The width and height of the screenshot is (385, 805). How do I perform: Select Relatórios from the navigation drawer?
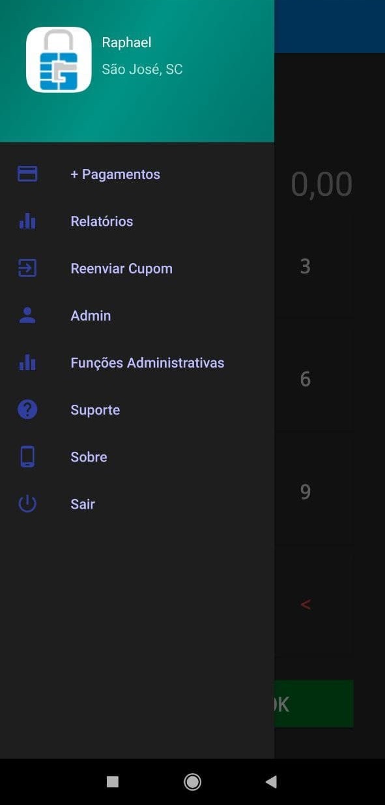pos(102,221)
